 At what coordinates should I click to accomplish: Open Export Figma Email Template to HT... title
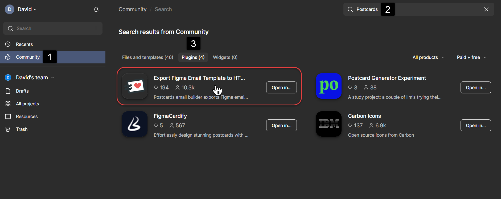pyautogui.click(x=199, y=78)
